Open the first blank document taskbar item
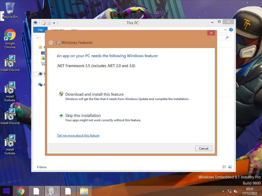This screenshot has height=196, width=262. point(36,191)
